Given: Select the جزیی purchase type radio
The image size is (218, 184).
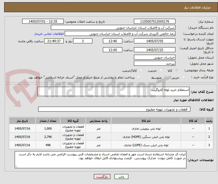Looking at the screenshot, I should 183,77.
